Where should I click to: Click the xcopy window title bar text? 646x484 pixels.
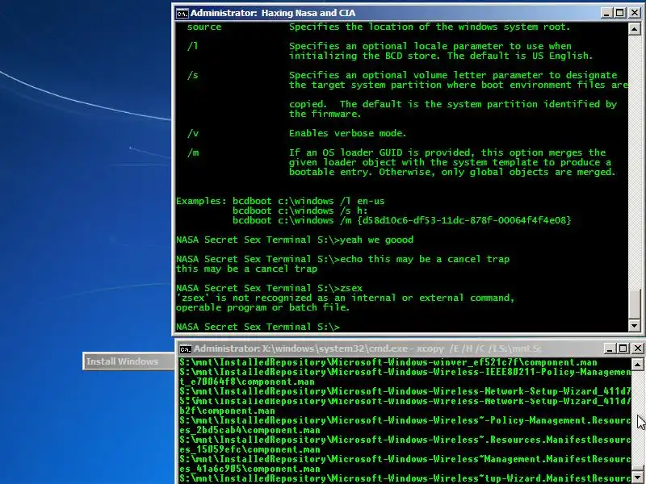pos(367,349)
